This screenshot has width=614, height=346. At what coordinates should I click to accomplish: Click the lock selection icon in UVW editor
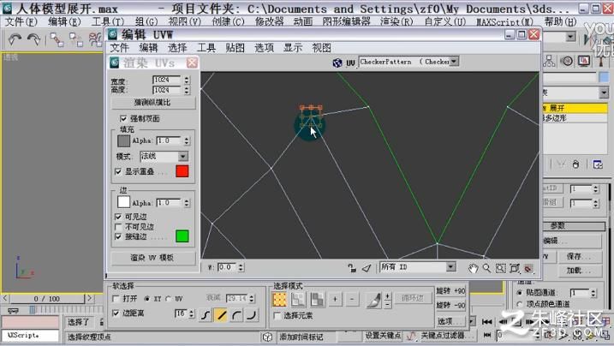click(x=352, y=268)
